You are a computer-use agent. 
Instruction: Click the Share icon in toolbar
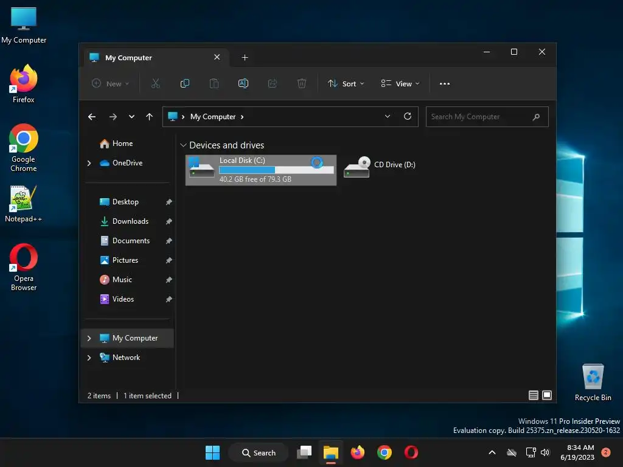click(x=273, y=83)
